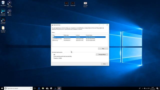160x90 pixels.
Task: Open the Sticky Notes taskbar icon
Action: [51, 88]
